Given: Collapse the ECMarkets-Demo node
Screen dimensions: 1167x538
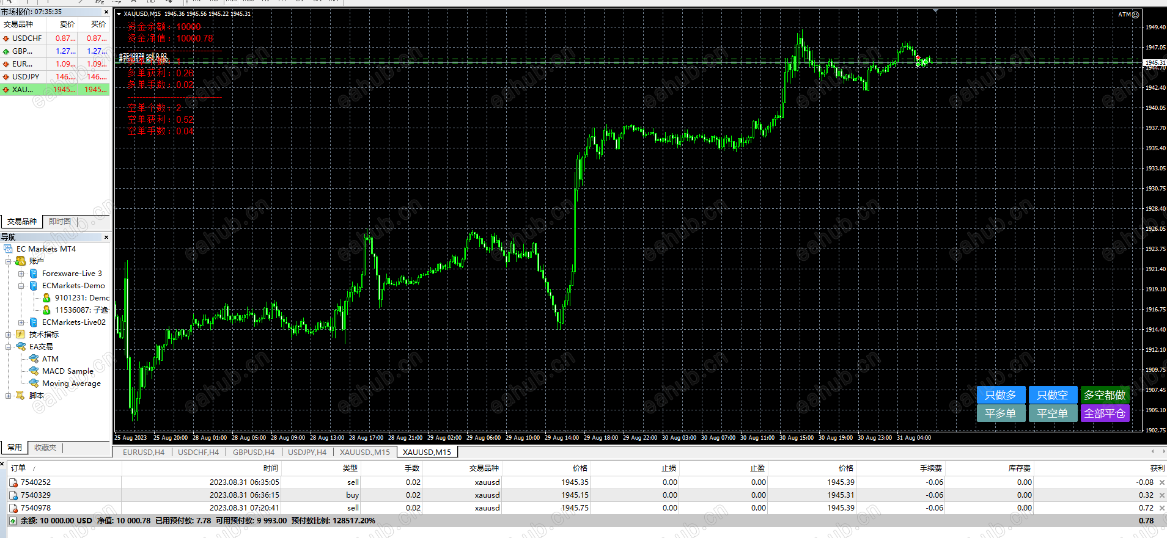Looking at the screenshot, I should click(21, 286).
